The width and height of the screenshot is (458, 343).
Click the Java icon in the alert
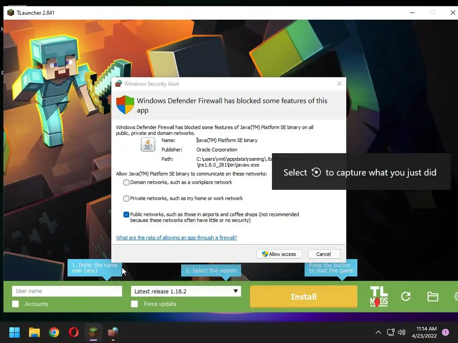click(x=148, y=144)
